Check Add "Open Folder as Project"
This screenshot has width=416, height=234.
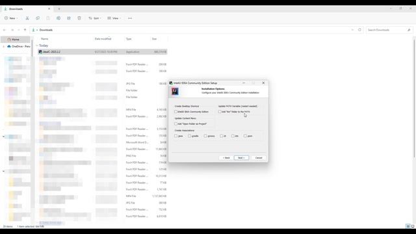(x=176, y=123)
